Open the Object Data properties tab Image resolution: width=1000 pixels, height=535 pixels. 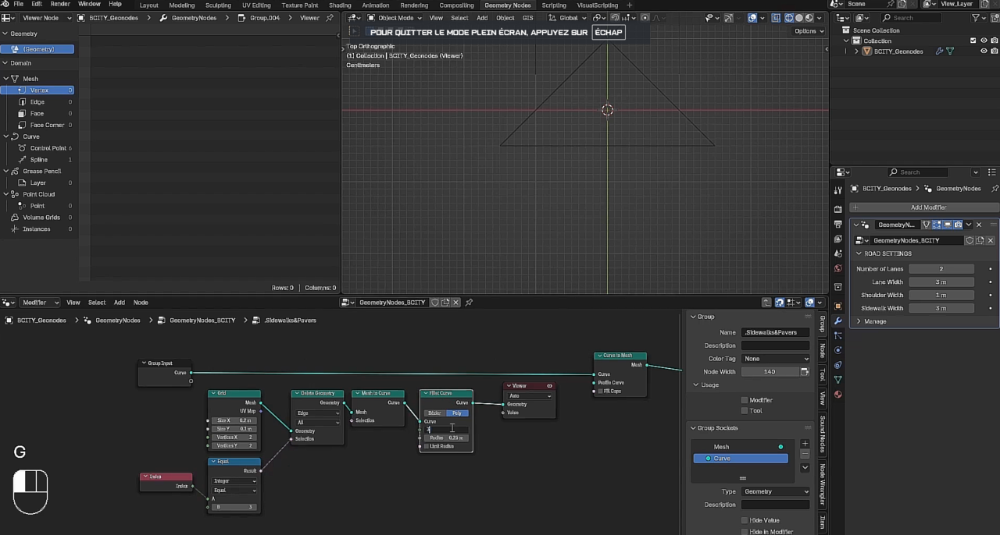pyautogui.click(x=838, y=380)
